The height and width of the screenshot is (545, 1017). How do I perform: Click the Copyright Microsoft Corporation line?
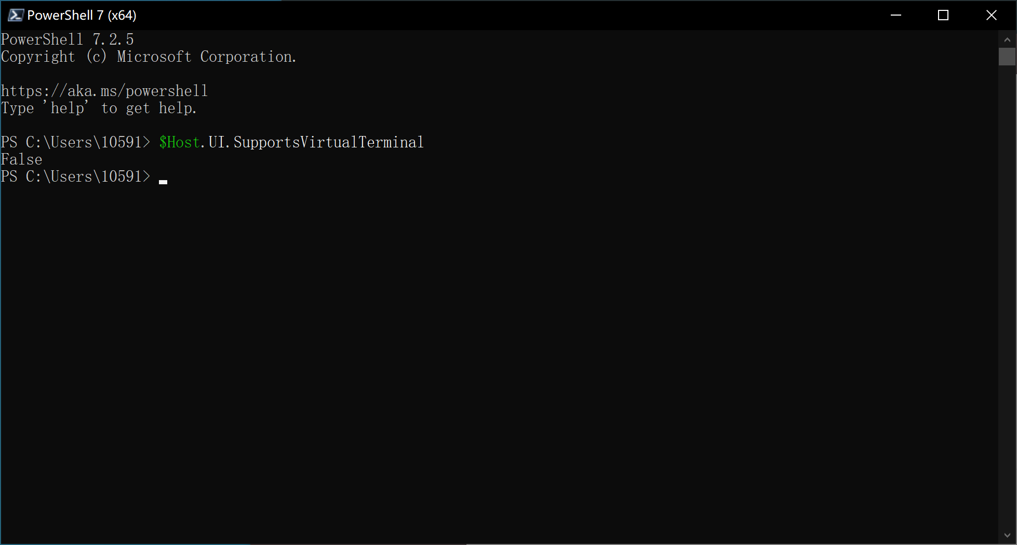149,57
